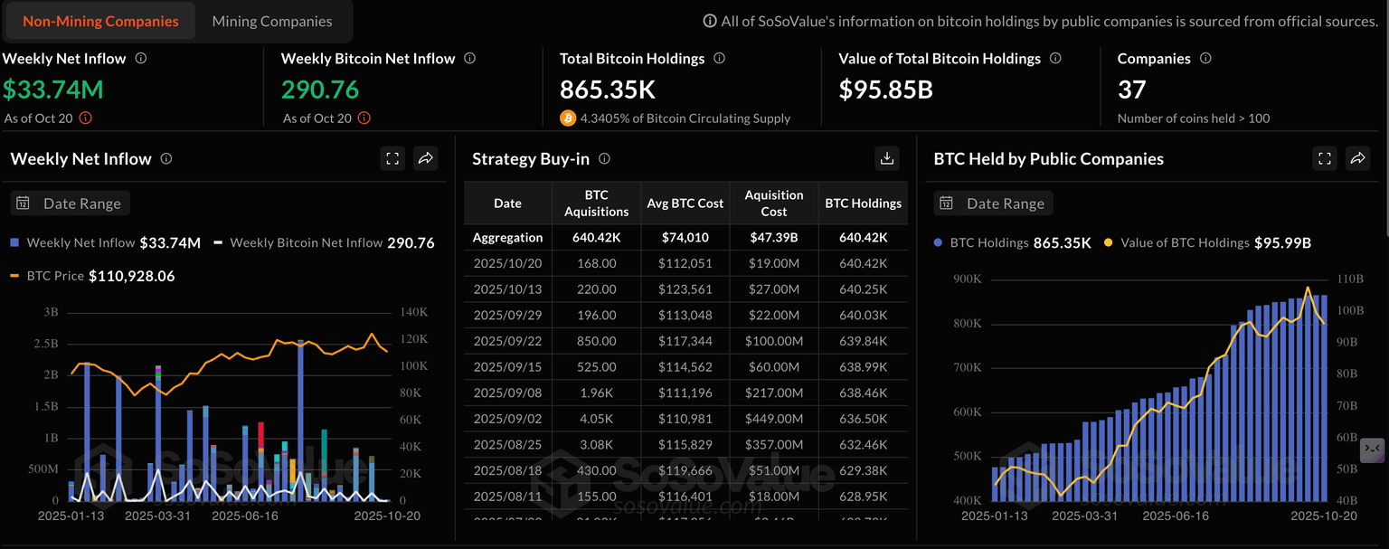Switch to Mining Companies tab
This screenshot has height=549, width=1389.
pos(272,21)
